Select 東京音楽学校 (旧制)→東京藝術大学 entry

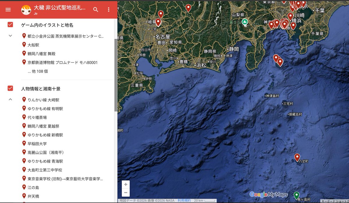point(65,179)
